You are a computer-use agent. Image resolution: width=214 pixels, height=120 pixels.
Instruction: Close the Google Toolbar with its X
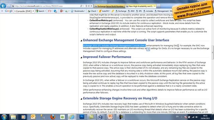click(2, 11)
